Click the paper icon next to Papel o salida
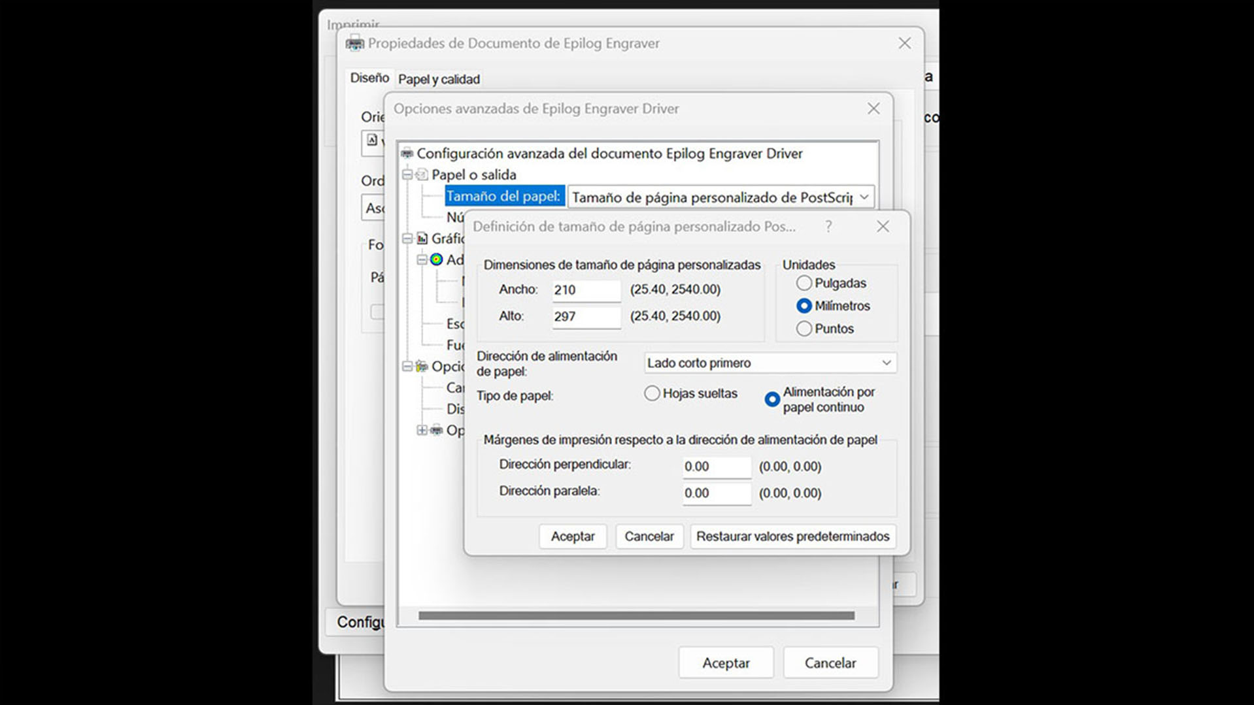Viewport: 1254px width, 705px height. click(422, 174)
